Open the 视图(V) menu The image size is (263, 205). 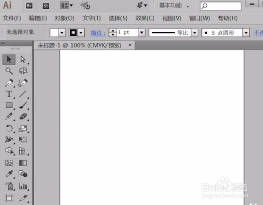(x=171, y=18)
